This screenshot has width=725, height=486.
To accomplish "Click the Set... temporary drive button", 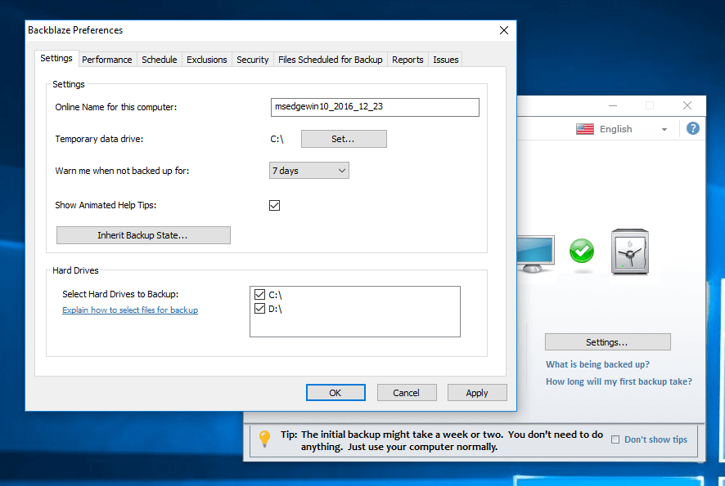I will 344,139.
